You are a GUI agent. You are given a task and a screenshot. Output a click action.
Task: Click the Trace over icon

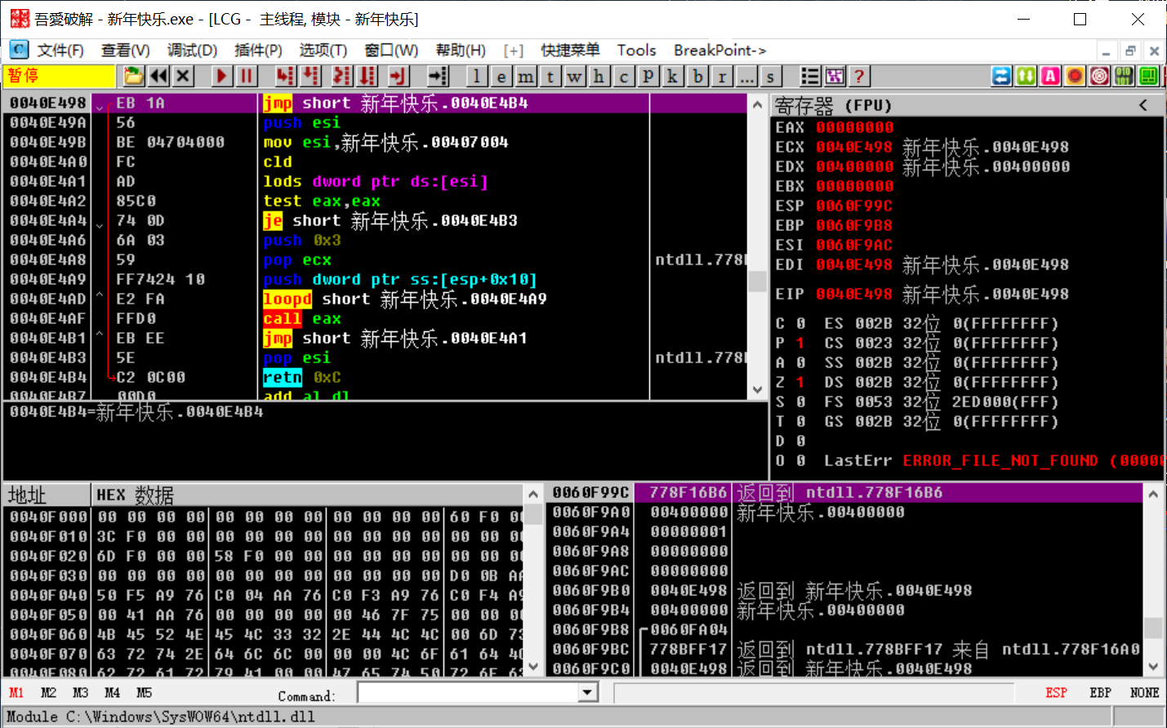[x=368, y=76]
